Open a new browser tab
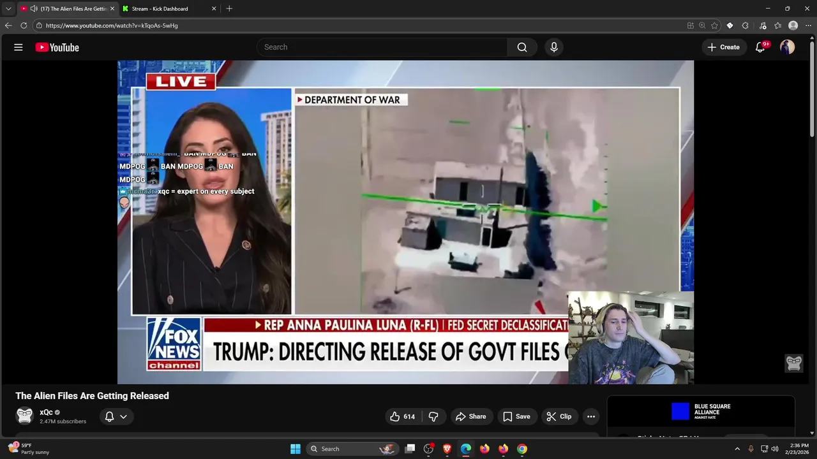This screenshot has width=817, height=459. pyautogui.click(x=229, y=8)
